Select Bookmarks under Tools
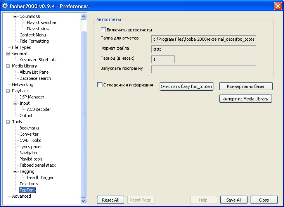The height and width of the screenshot is (207, 284). (29, 128)
